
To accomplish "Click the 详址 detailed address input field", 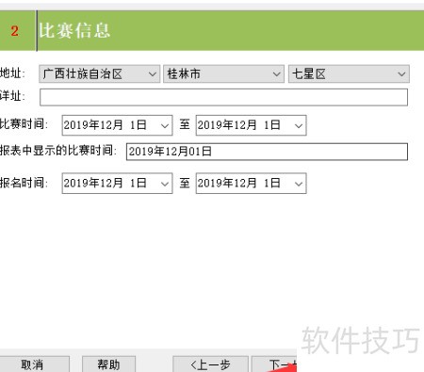I will click(x=223, y=97).
